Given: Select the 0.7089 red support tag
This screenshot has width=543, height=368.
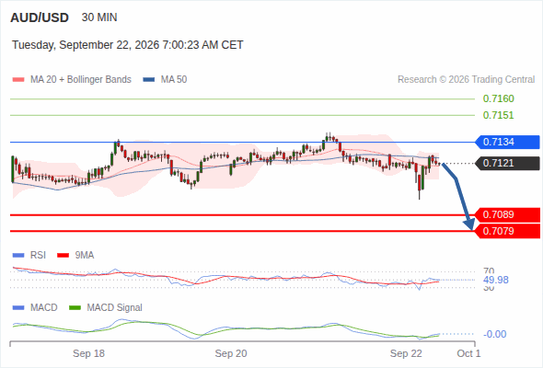Looking at the screenshot, I should pos(507,214).
